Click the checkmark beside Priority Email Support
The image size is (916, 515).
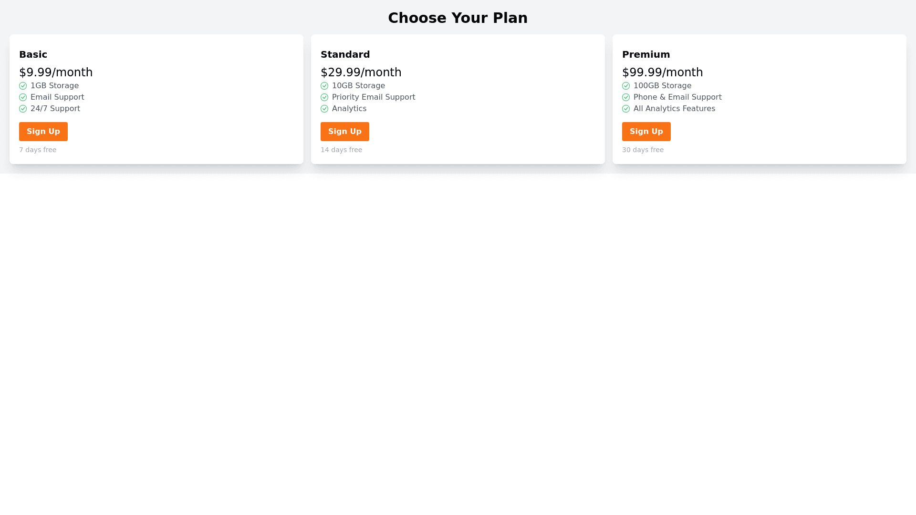[x=324, y=97]
